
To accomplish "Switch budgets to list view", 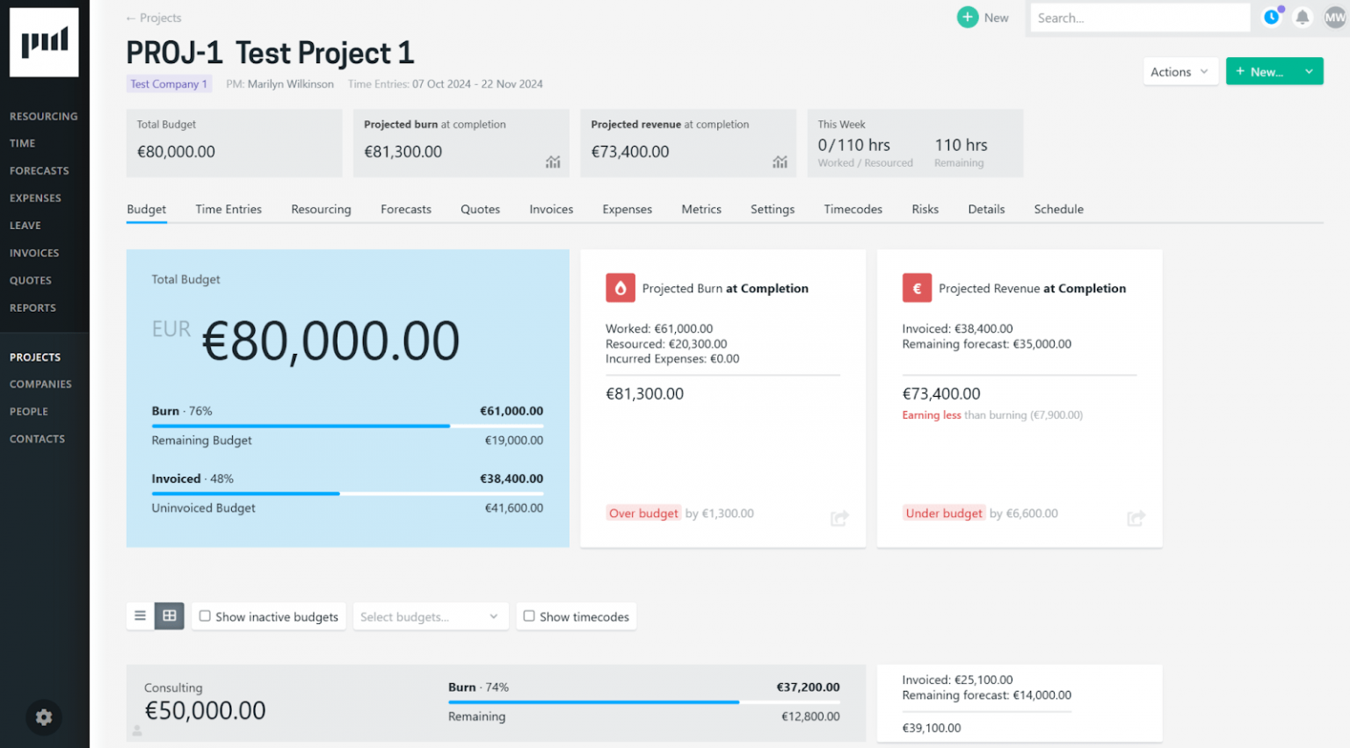I will point(140,615).
